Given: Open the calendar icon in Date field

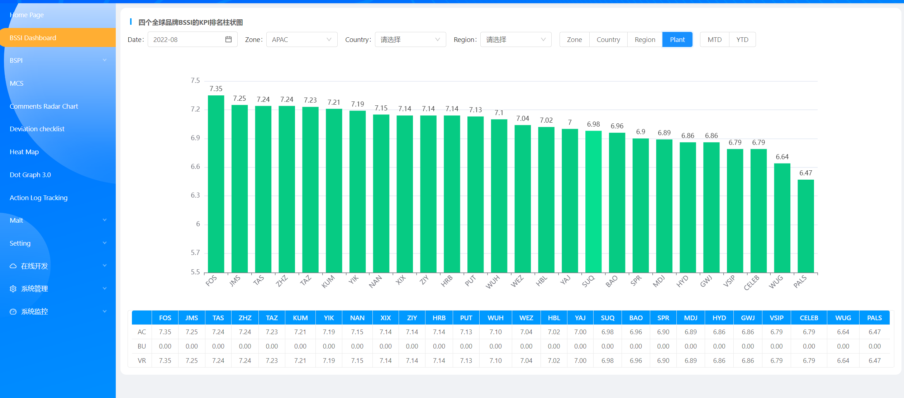Looking at the screenshot, I should point(228,39).
